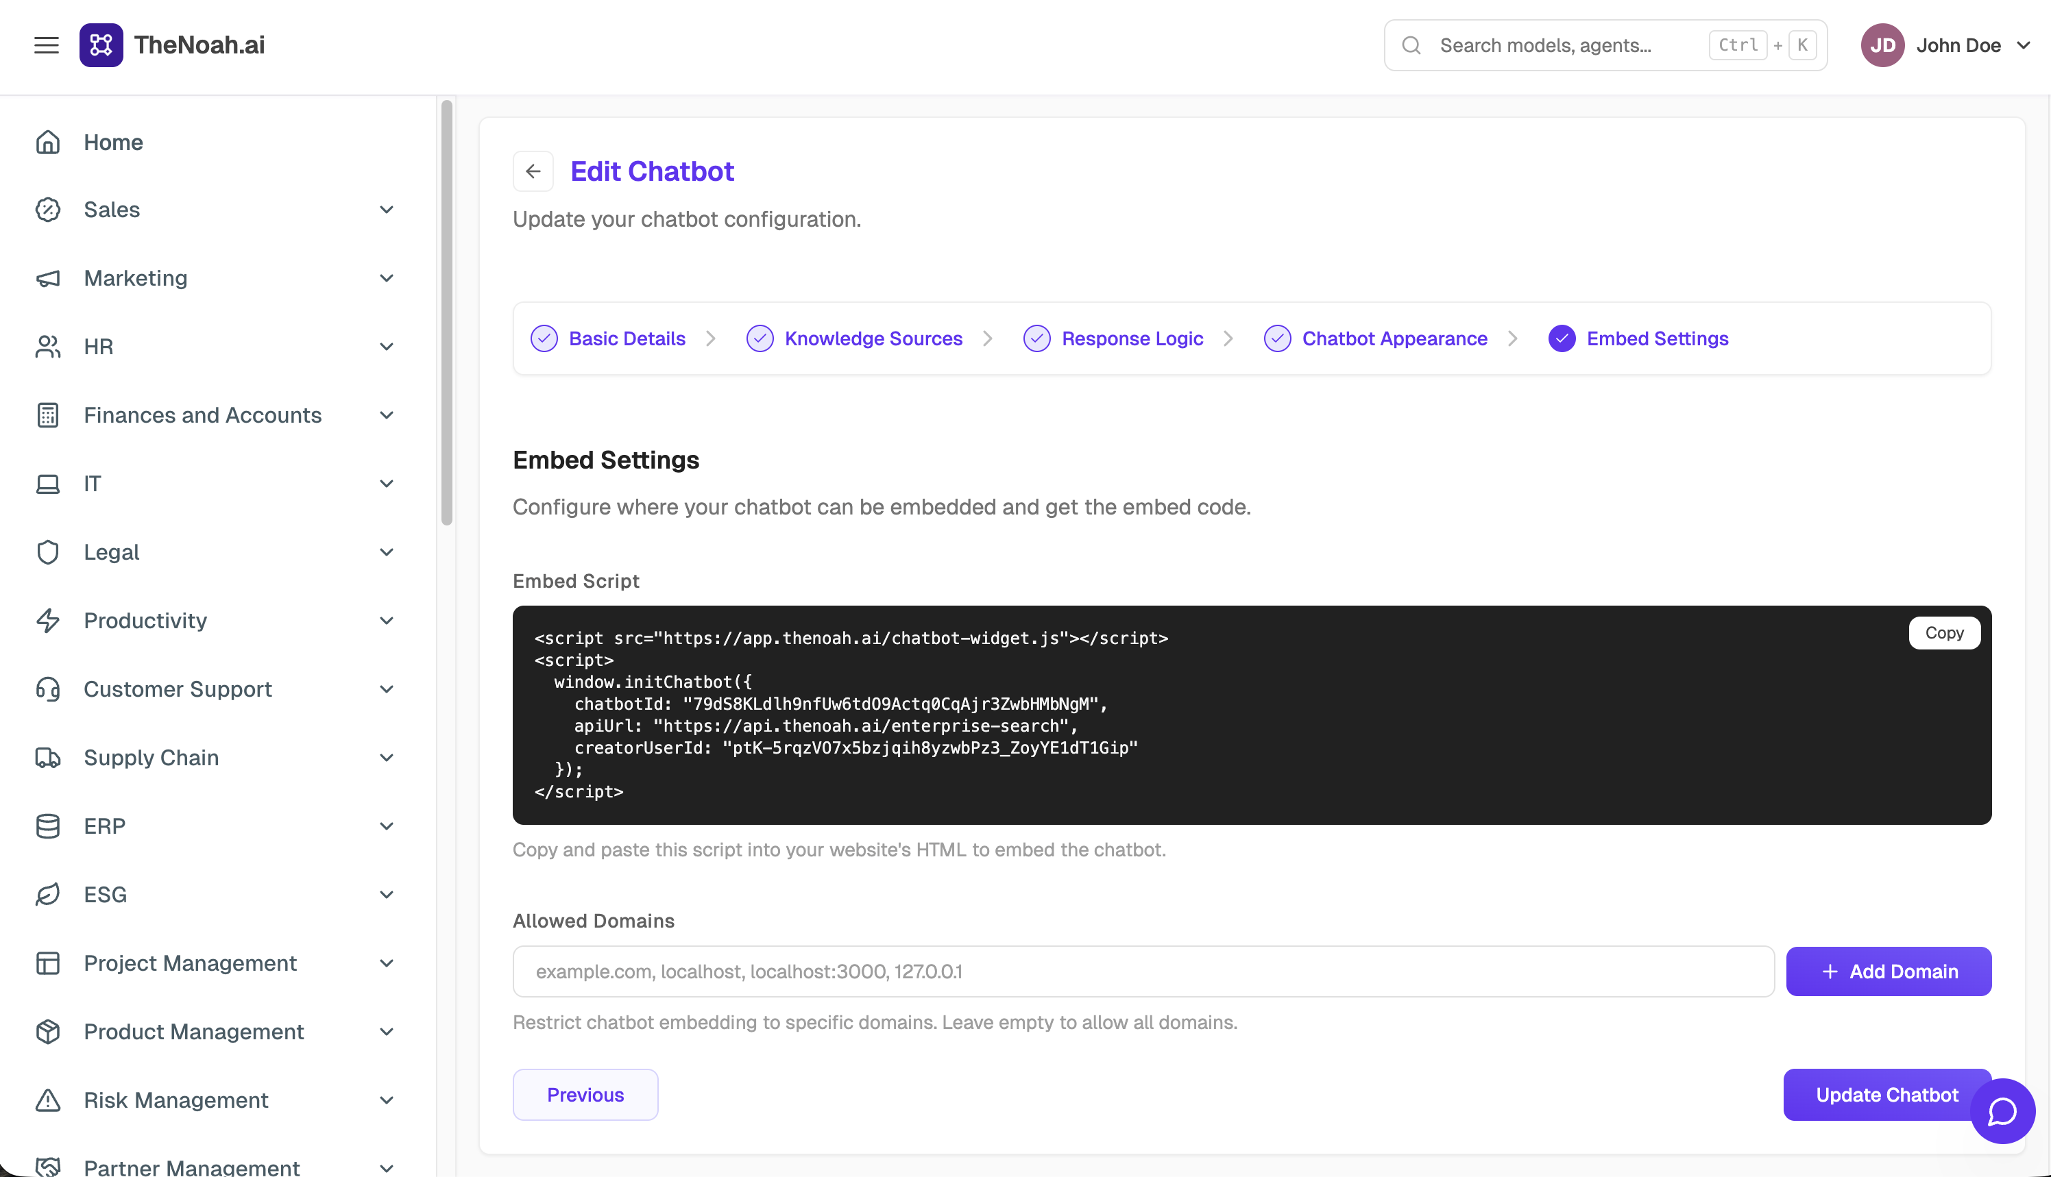Click the Project Management layout icon
Viewport: 2051px width, 1177px height.
[x=48, y=963]
